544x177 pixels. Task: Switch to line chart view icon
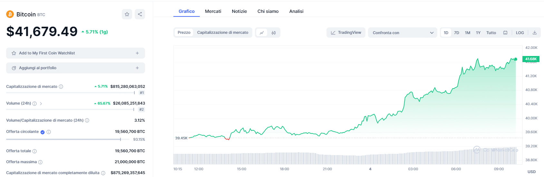[262, 33]
